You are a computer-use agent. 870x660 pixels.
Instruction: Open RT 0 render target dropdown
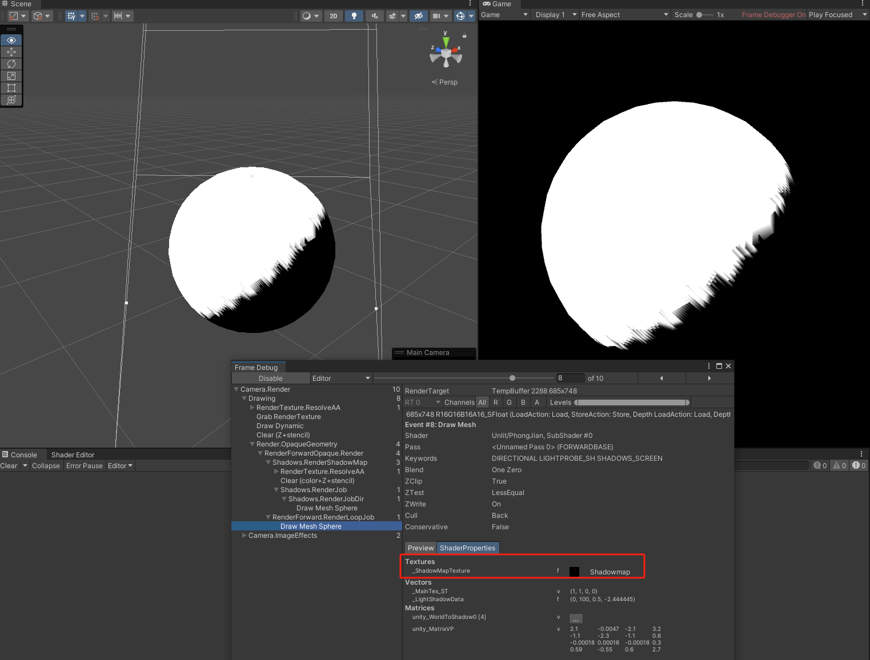(423, 403)
